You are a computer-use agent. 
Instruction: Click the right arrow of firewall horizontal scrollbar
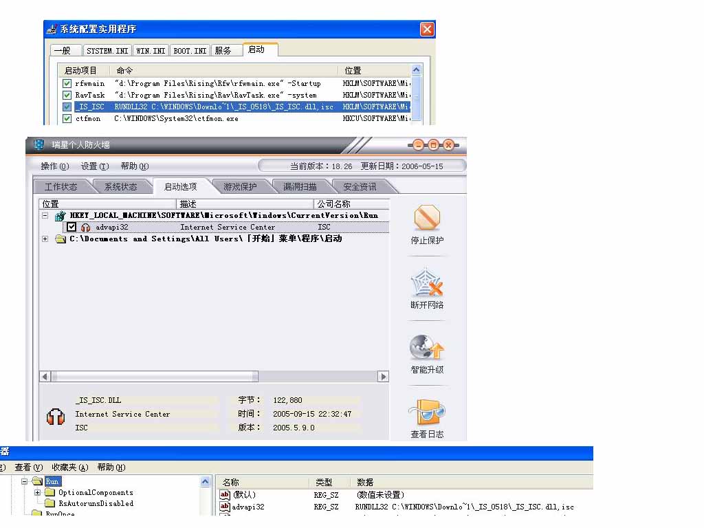383,376
